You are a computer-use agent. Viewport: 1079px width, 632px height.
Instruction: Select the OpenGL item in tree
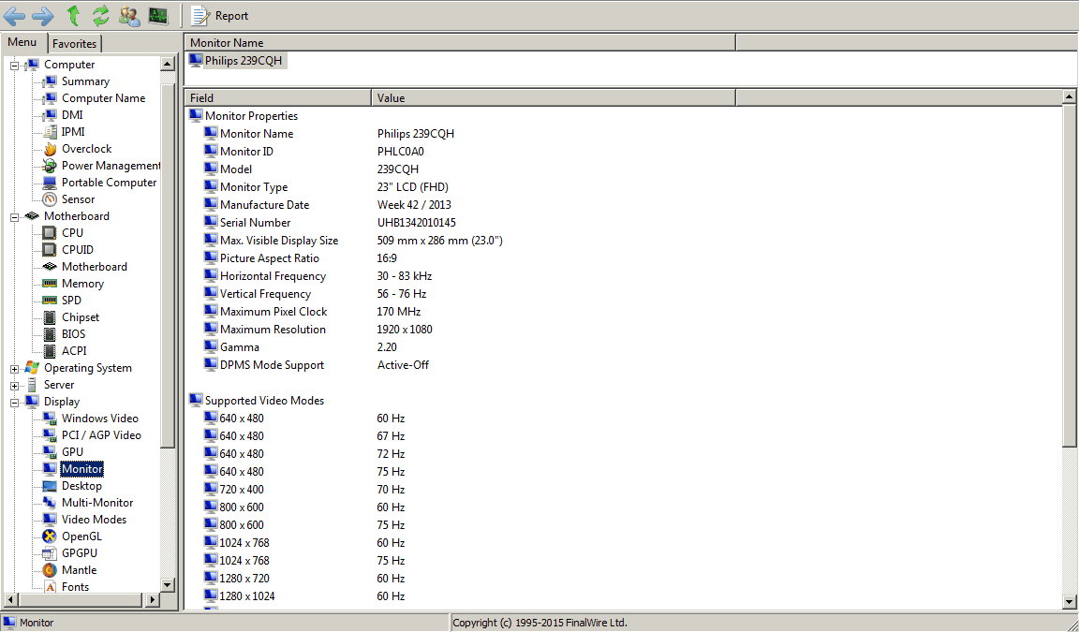coord(81,536)
